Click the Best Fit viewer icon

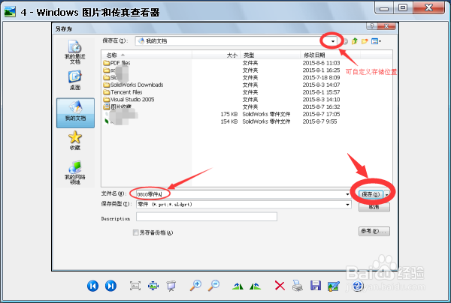[135, 286]
